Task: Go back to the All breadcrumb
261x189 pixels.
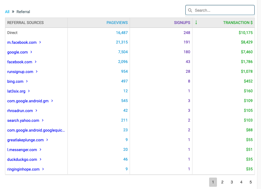Action: 7,12
